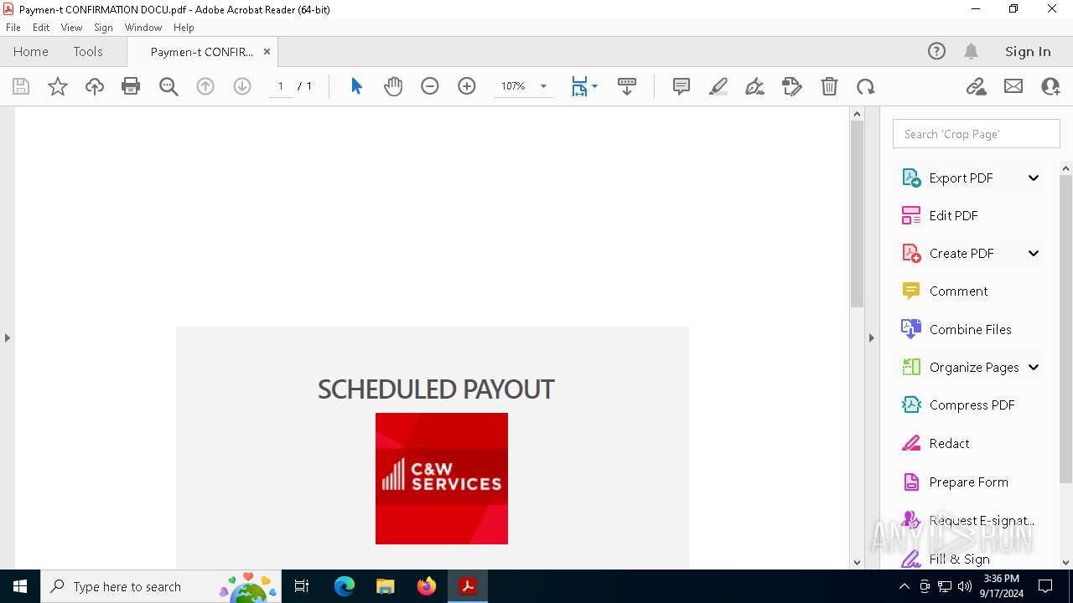The height and width of the screenshot is (603, 1073).
Task: Click the Delete trash icon
Action: (x=829, y=86)
